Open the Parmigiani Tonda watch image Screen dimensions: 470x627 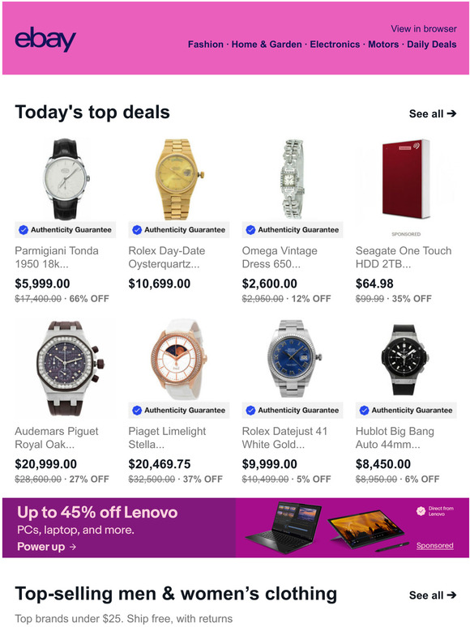click(x=65, y=179)
